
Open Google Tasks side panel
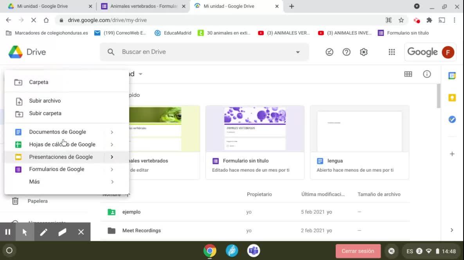(452, 119)
